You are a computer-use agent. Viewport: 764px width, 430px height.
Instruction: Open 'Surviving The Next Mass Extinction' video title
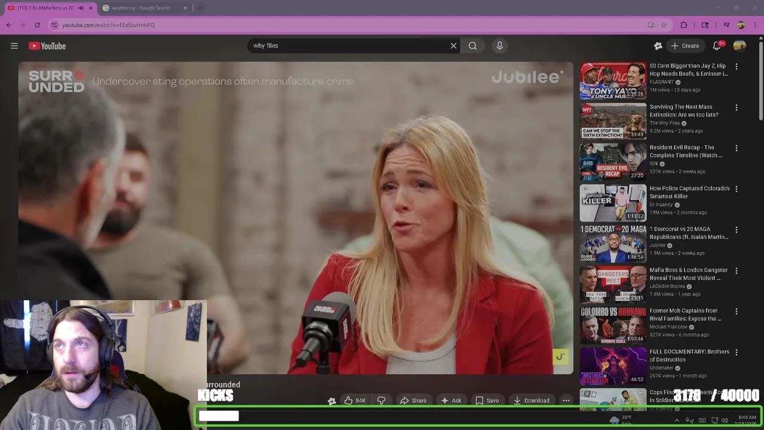684,110
